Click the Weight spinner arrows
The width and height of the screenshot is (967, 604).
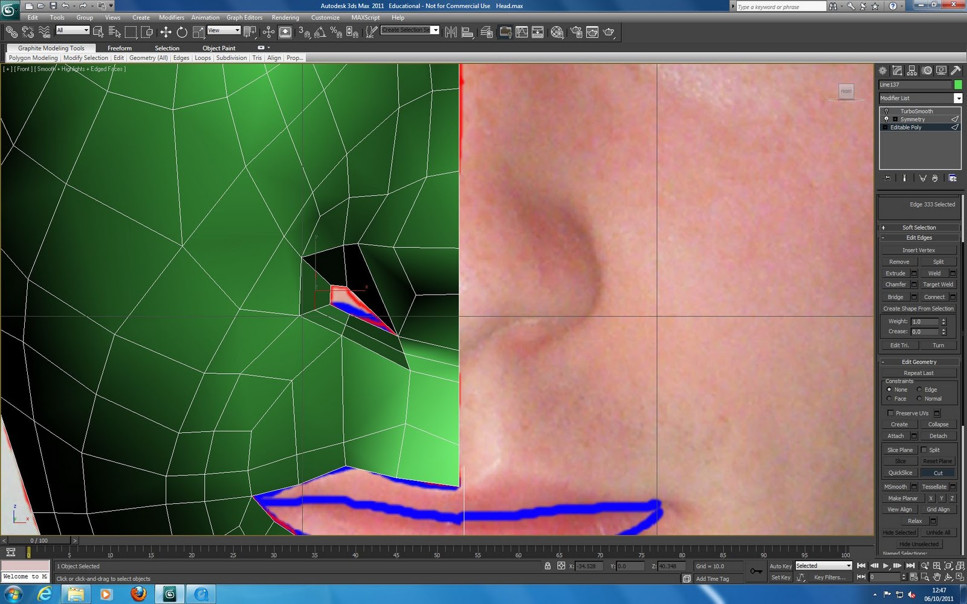pos(943,321)
